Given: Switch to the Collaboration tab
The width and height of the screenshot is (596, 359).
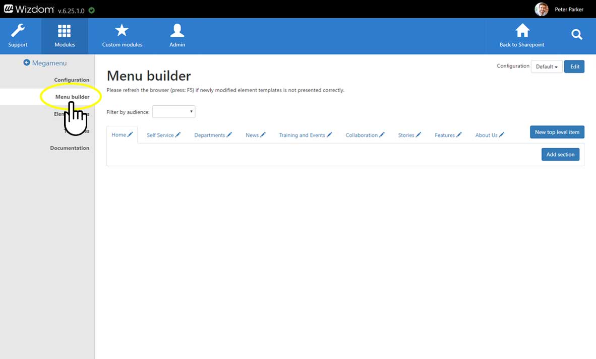Looking at the screenshot, I should (x=361, y=135).
